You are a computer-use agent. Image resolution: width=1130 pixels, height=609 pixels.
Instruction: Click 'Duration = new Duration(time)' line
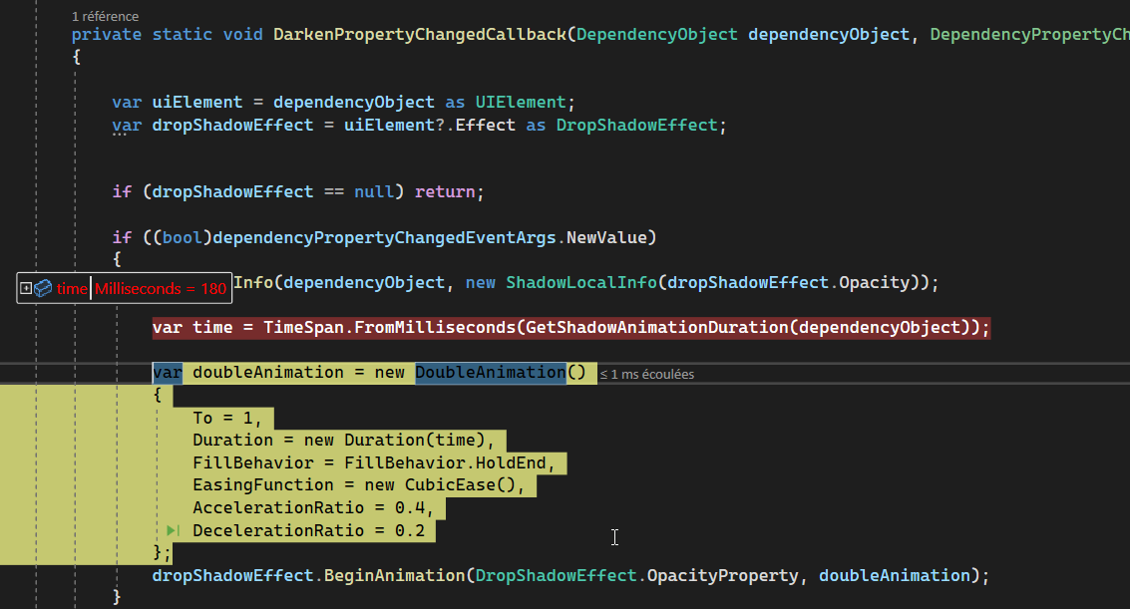tap(343, 440)
